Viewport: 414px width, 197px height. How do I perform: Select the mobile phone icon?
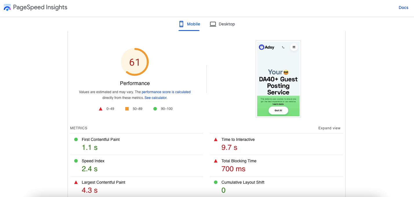coord(181,24)
